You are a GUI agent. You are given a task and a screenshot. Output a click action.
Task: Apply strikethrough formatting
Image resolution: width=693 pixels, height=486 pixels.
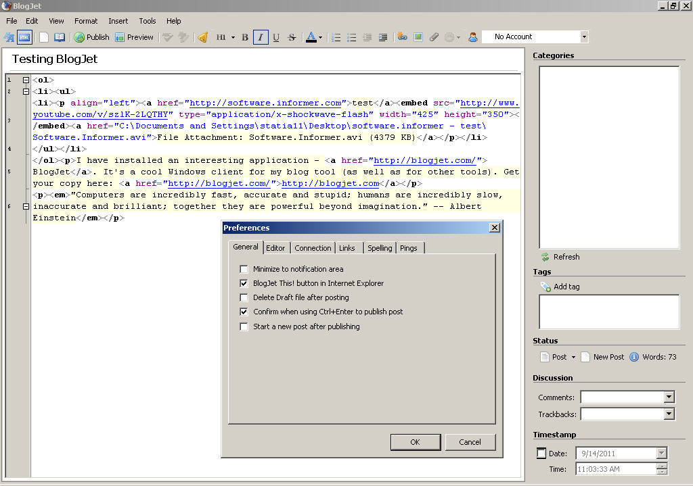coord(291,37)
